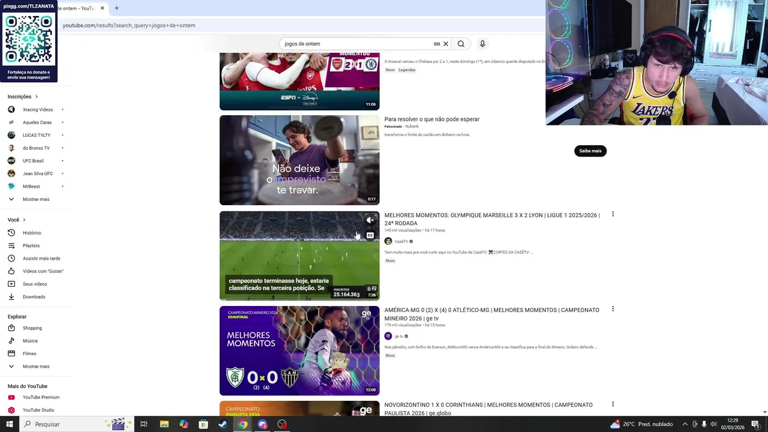Select the YouTube results browser tab
Image resolution: width=768 pixels, height=432 pixels.
(78, 8)
